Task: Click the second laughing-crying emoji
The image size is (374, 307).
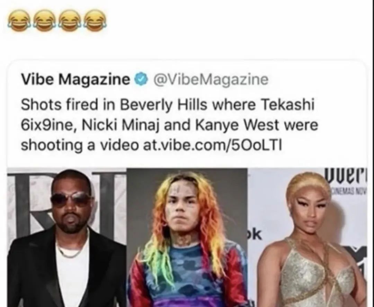Action: pos(44,21)
